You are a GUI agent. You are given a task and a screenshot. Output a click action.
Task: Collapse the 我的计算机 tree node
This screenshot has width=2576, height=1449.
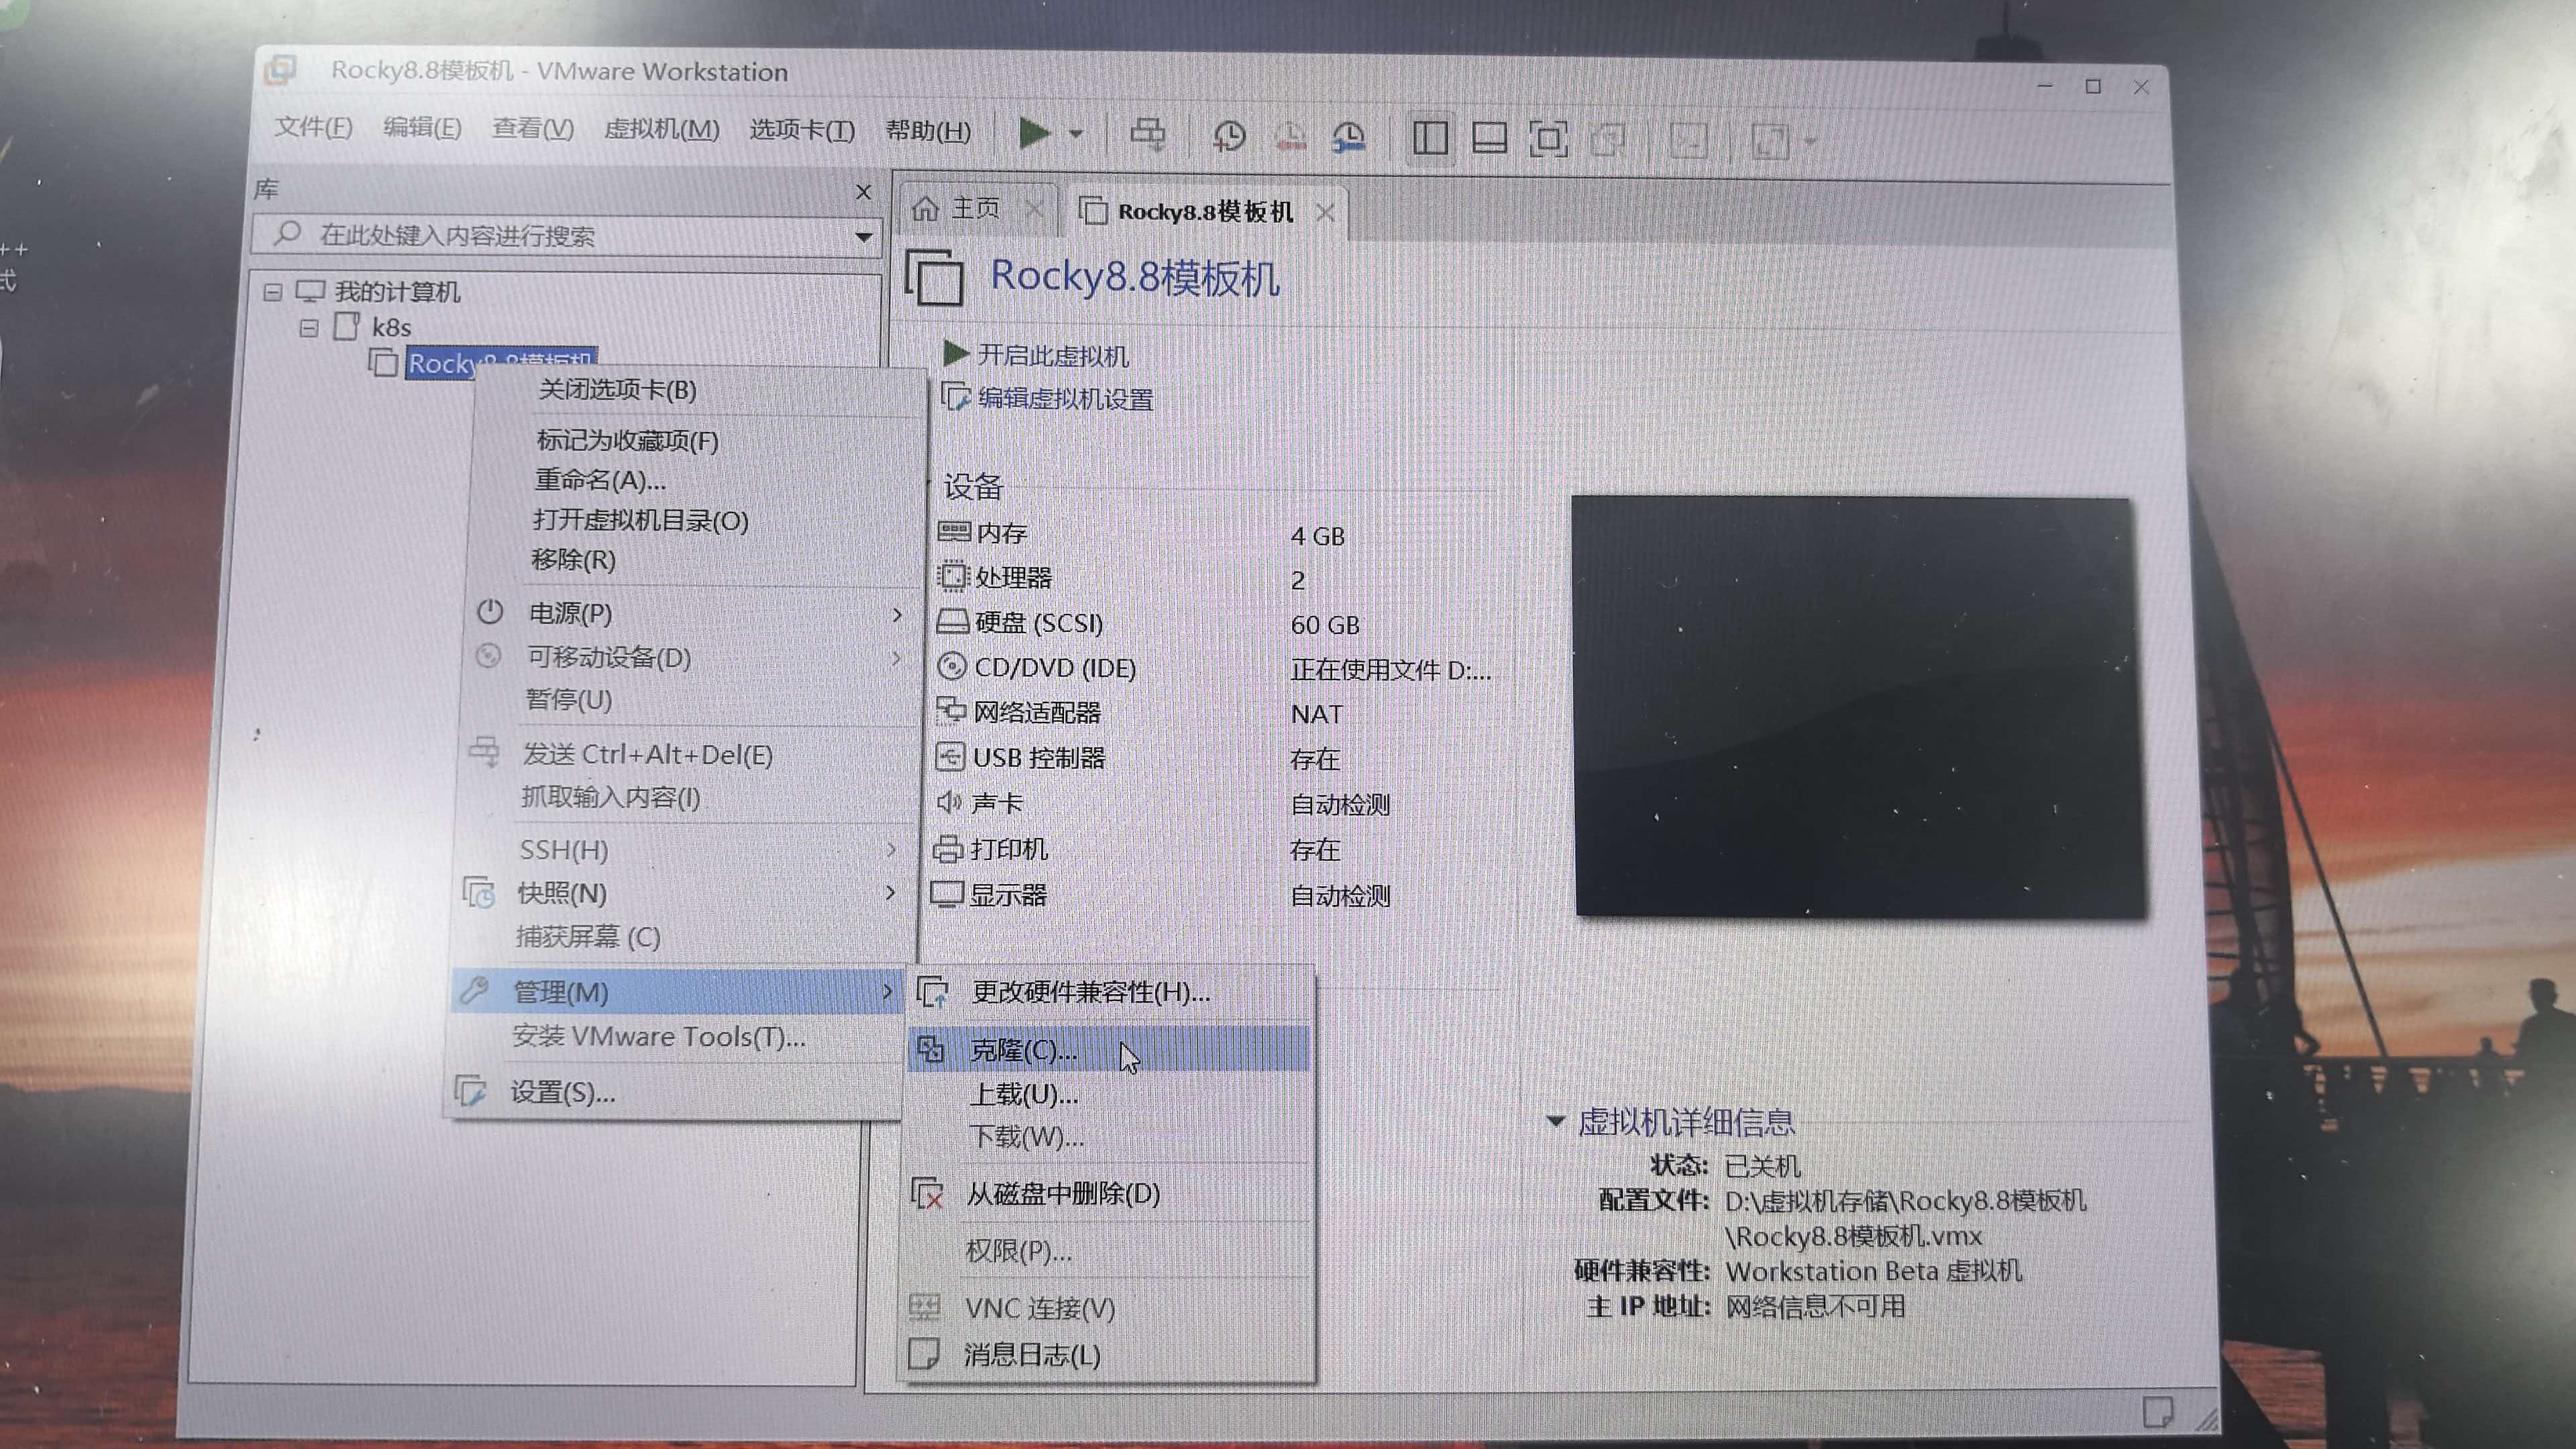[272, 292]
